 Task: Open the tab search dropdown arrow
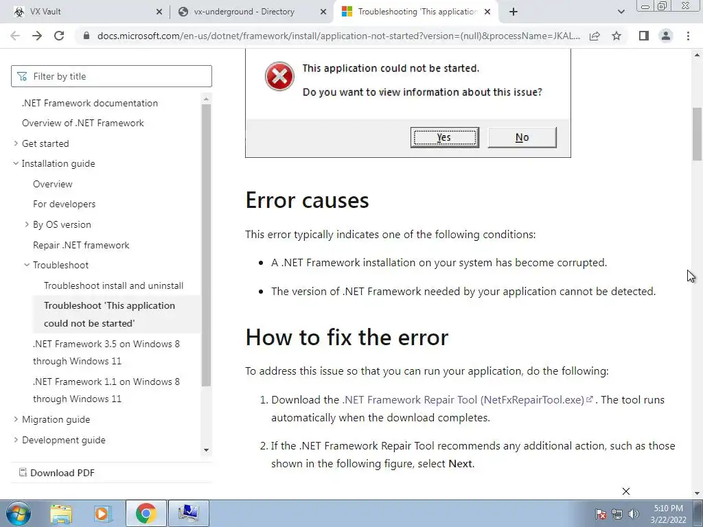621,12
